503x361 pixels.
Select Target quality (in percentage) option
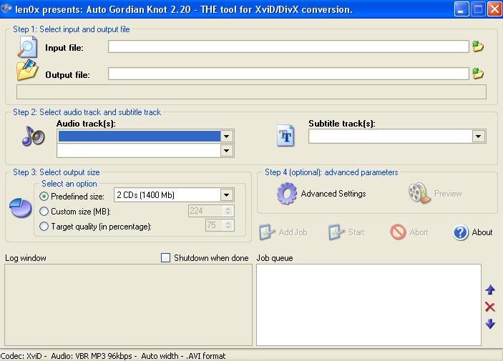click(x=44, y=227)
